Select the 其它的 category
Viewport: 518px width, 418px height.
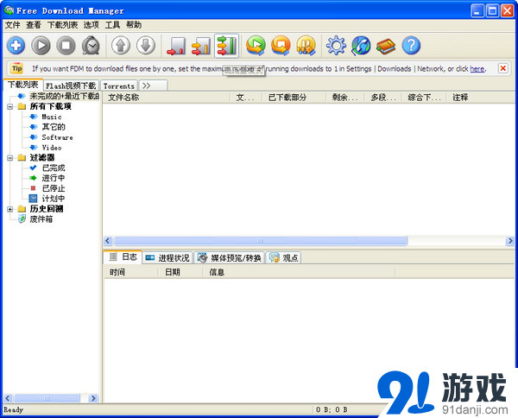point(54,127)
